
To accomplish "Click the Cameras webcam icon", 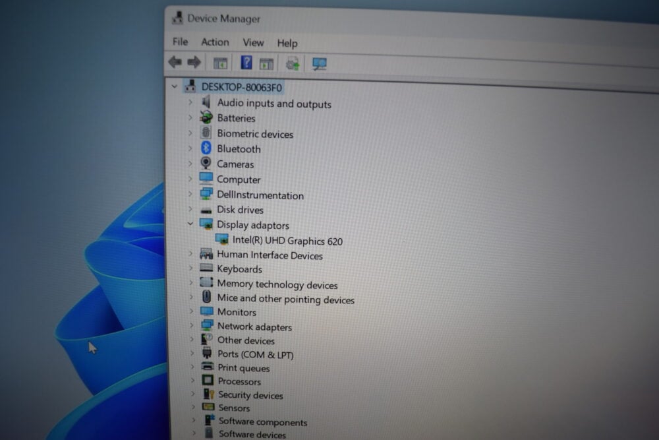I will (x=206, y=163).
